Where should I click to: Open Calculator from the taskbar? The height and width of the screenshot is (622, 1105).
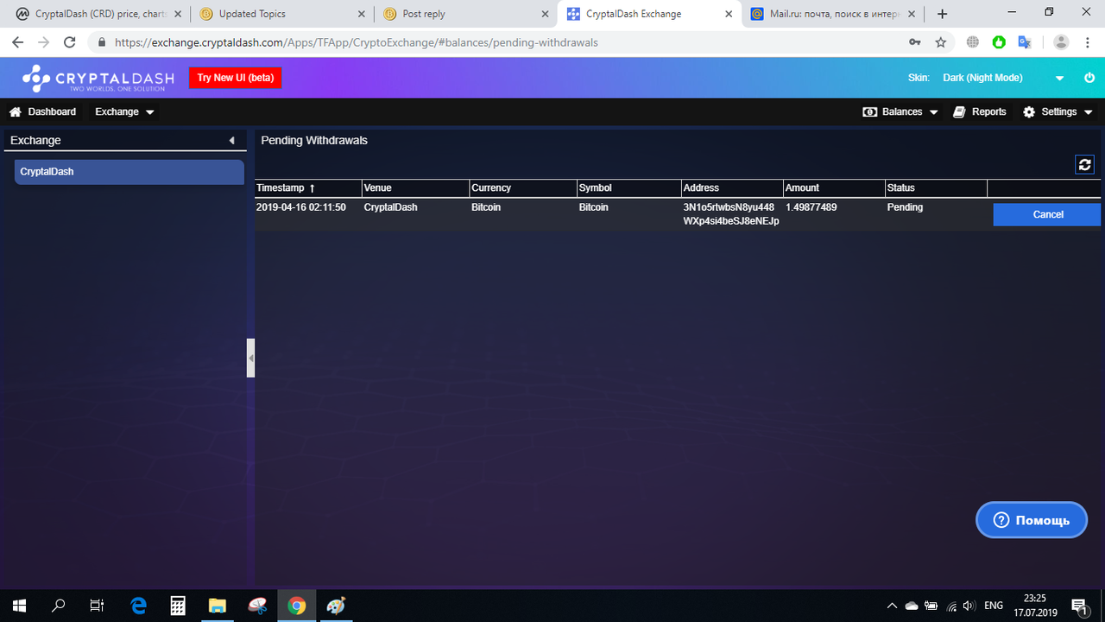(x=178, y=605)
